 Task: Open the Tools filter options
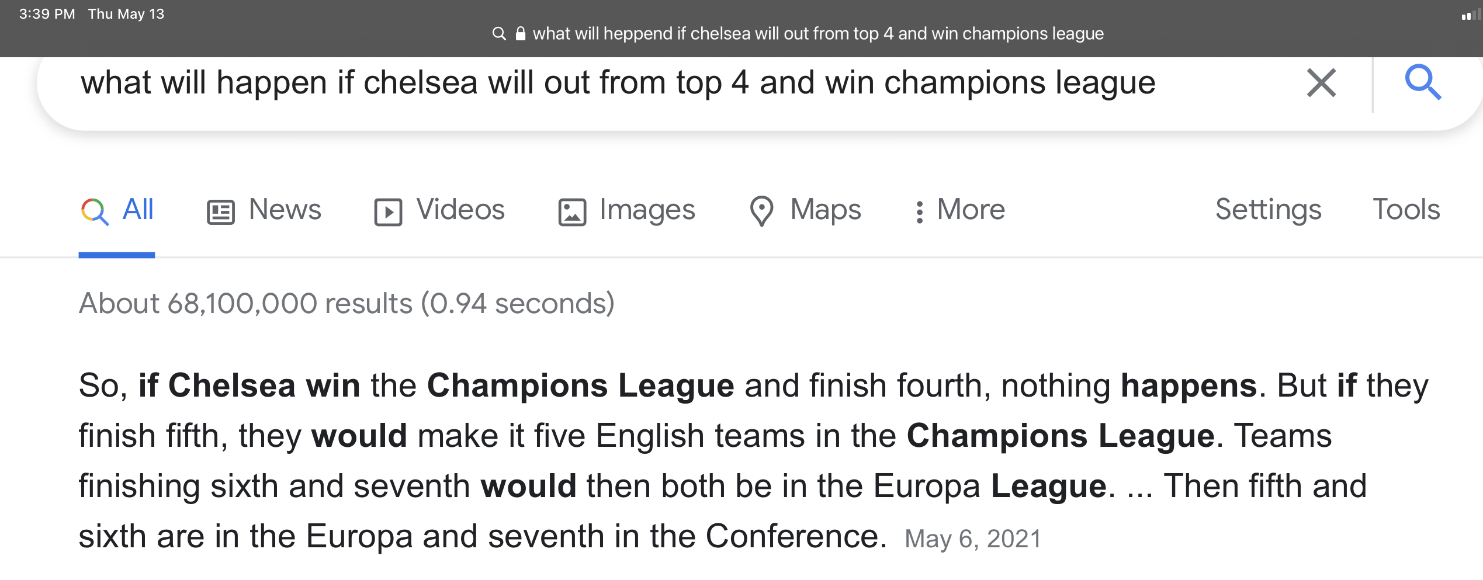coord(1406,210)
